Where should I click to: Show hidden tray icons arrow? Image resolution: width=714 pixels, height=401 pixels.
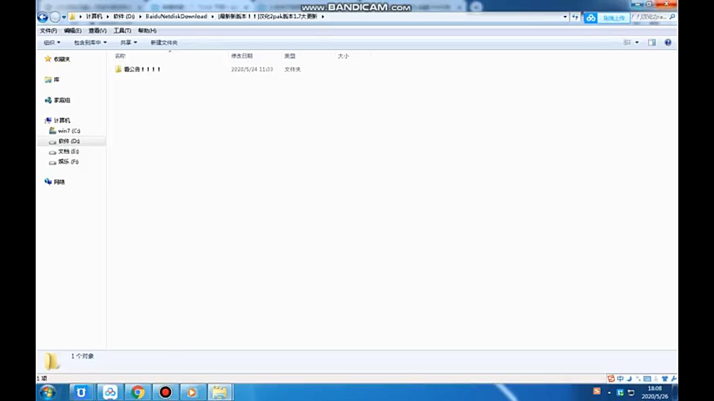[x=609, y=393]
